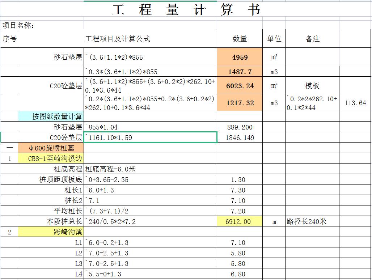Click the orange Φ600旋喷桩基 cell
Image resolution: width=372 pixels, height=280 pixels.
pyautogui.click(x=52, y=148)
